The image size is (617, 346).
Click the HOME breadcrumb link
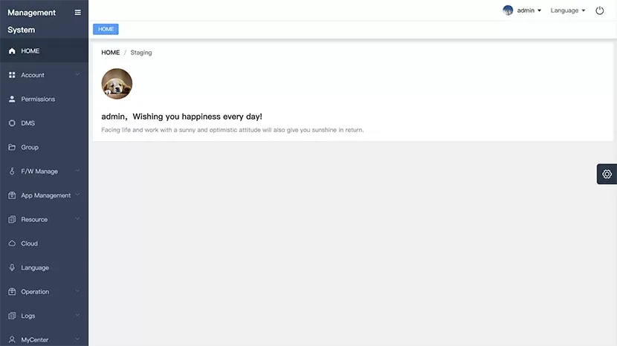tap(111, 52)
